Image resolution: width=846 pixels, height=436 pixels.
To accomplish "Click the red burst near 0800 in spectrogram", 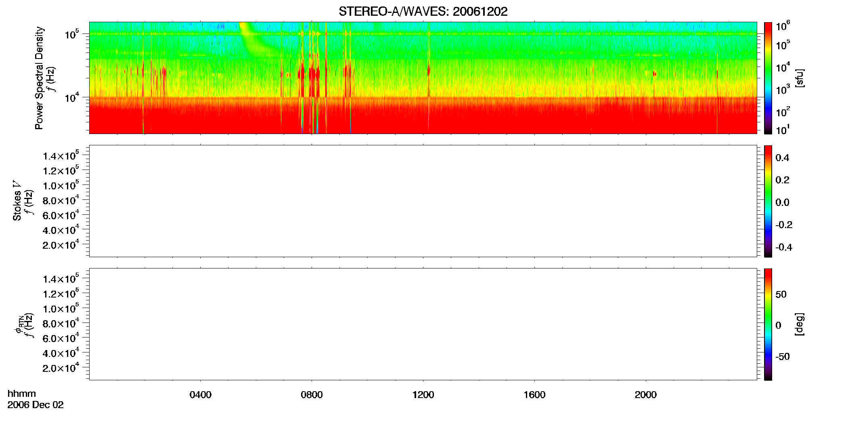I will (x=314, y=75).
